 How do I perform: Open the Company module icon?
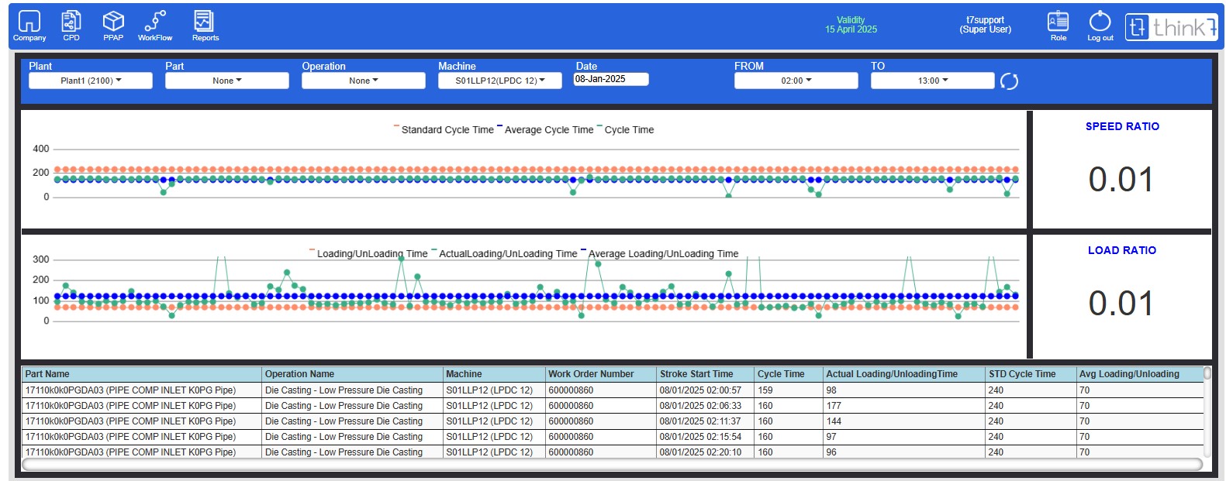point(29,26)
